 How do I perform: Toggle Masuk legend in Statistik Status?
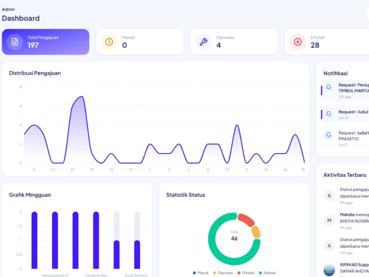coord(200,273)
